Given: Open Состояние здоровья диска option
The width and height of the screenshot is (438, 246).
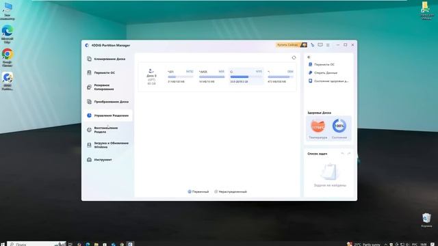Looking at the screenshot, I should coord(328,81).
